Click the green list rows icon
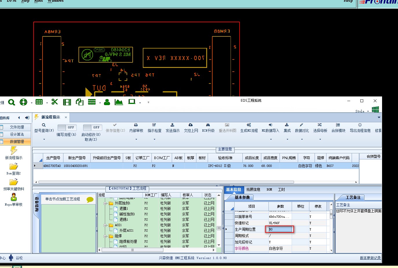This screenshot has height=268, width=398. point(92,102)
